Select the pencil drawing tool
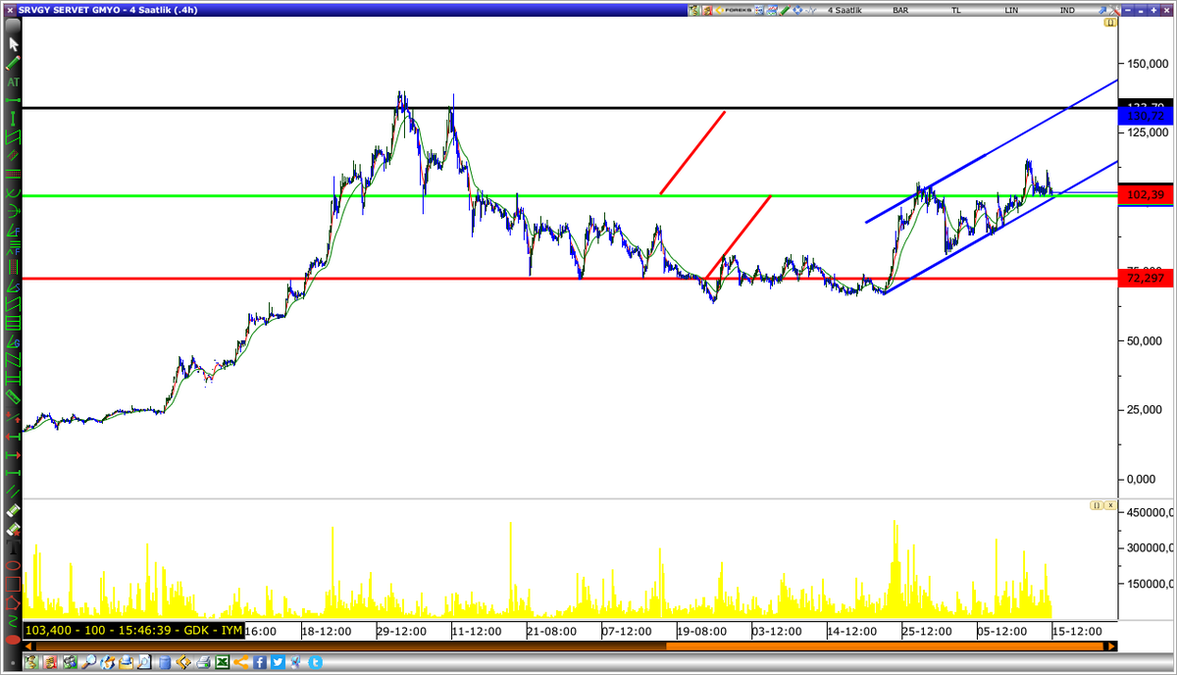 pyautogui.click(x=14, y=64)
